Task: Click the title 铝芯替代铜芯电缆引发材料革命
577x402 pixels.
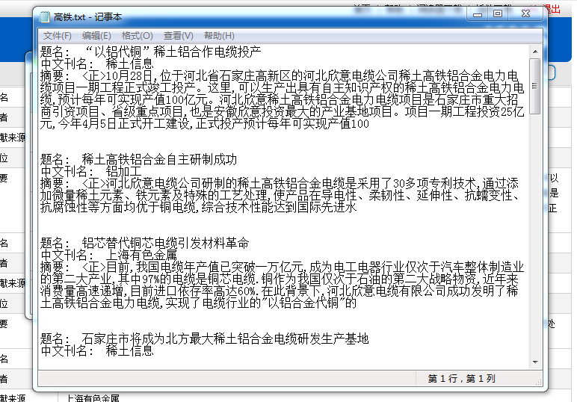Action: [165, 243]
